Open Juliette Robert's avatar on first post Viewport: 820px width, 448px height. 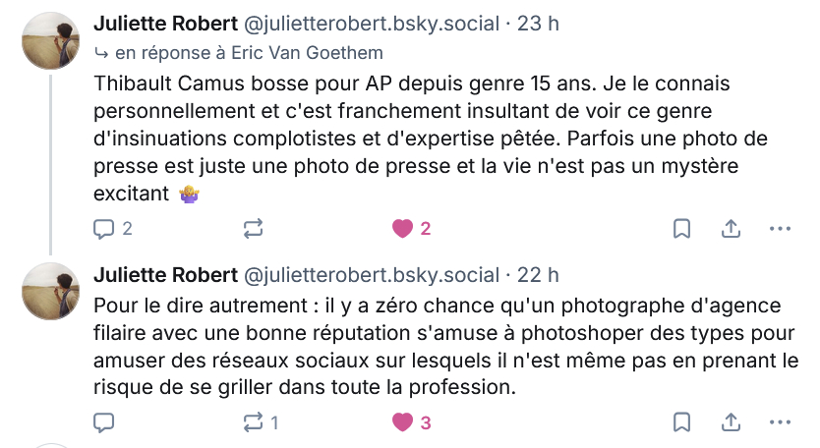49,41
